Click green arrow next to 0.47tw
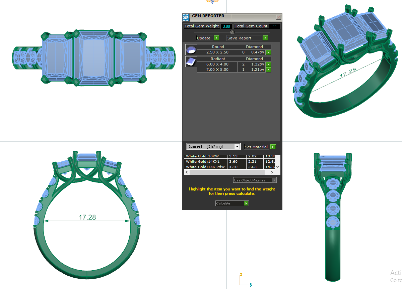 click(268, 52)
